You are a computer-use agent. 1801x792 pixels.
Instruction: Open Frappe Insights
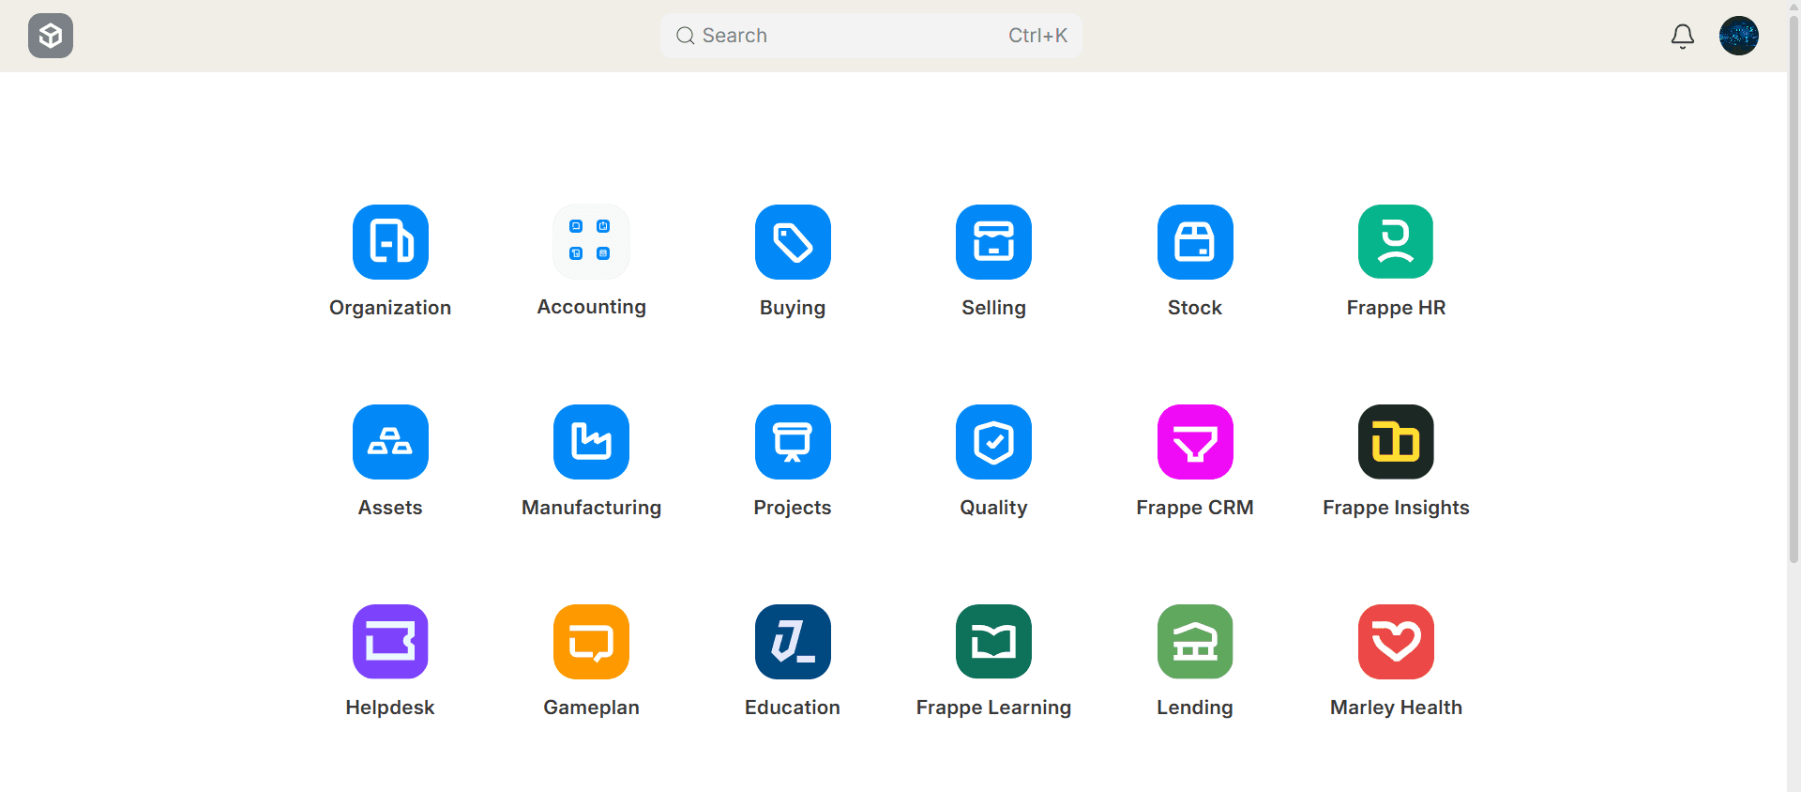tap(1396, 442)
